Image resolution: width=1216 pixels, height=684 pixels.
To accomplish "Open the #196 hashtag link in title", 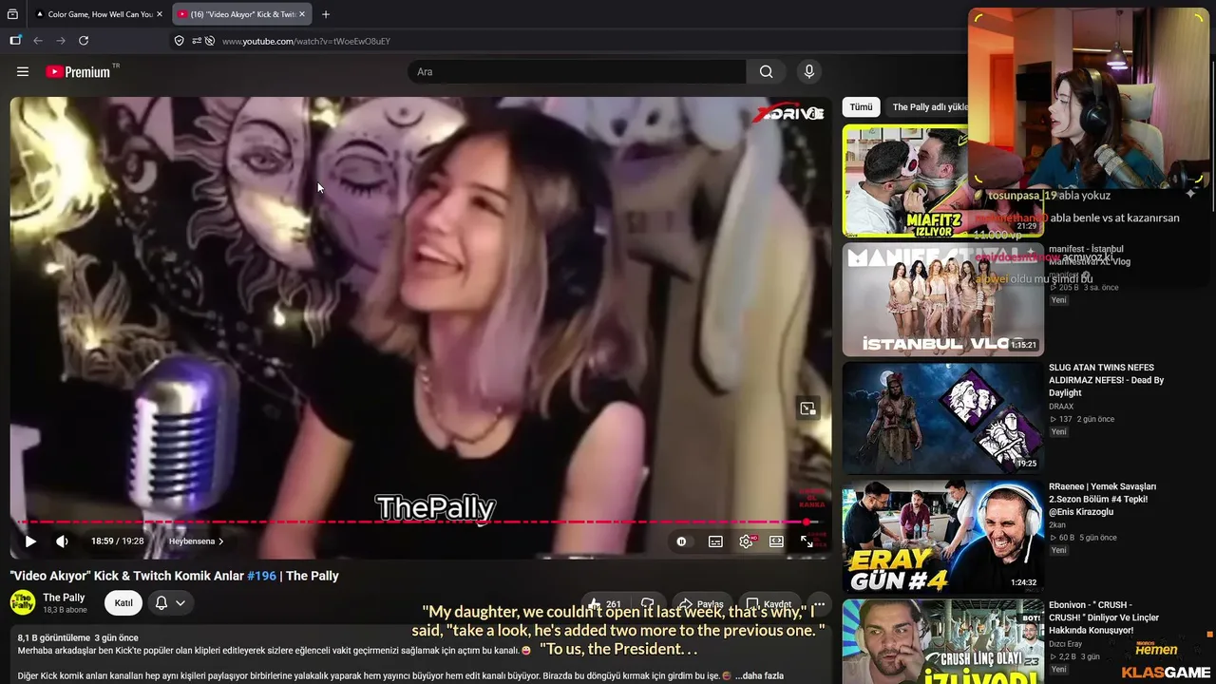I will click(x=260, y=576).
